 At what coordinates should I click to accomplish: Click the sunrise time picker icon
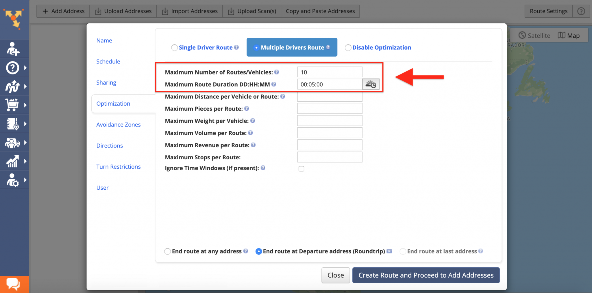coord(371,84)
